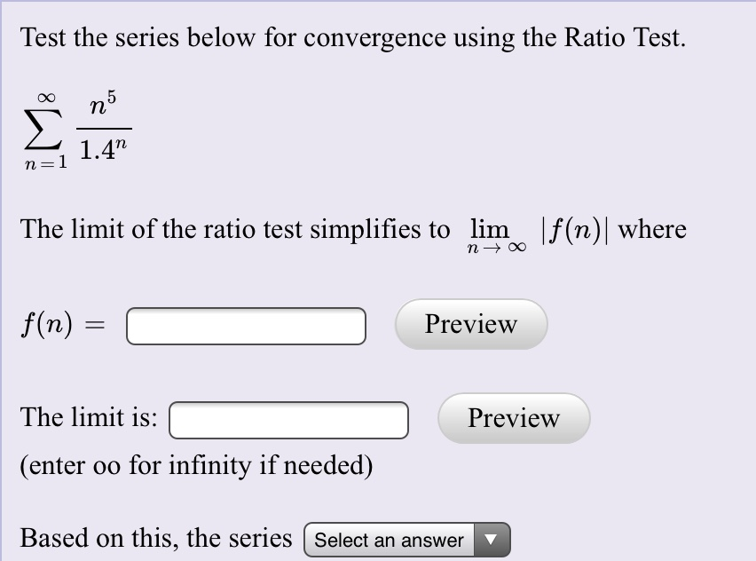756x561 pixels.
Task: Click the limit notation lim n to infinity
Action: pos(492,233)
